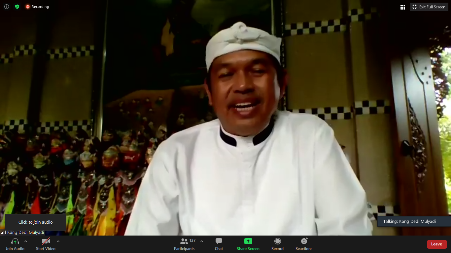
Task: Expand video options arrow beside Start Video
Action: click(58, 241)
